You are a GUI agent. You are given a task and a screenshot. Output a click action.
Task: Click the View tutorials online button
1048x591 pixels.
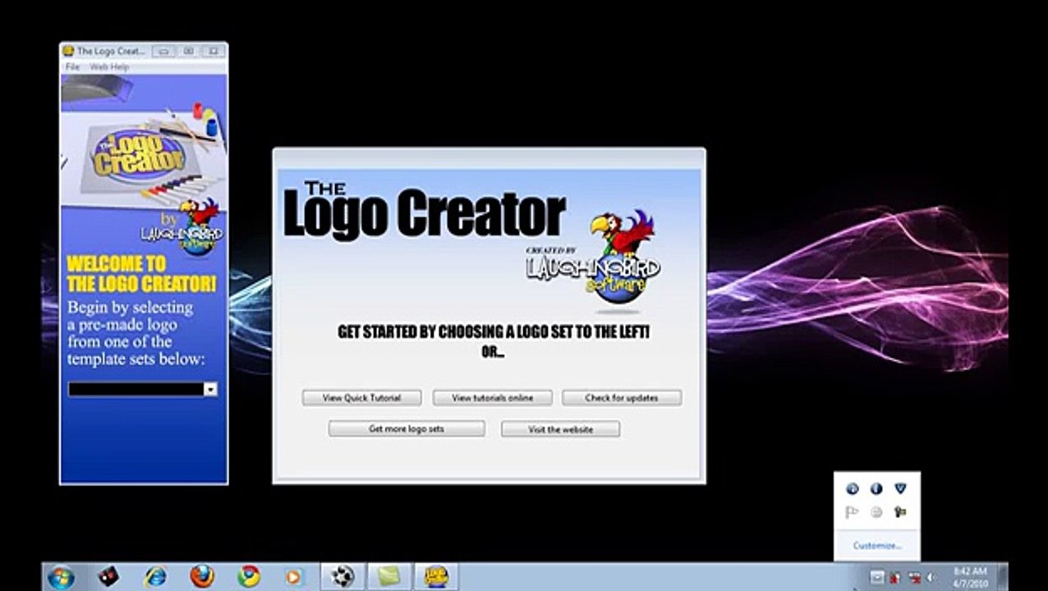point(492,397)
